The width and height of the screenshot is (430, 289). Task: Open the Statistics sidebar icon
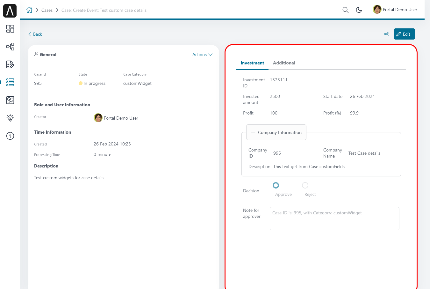pos(10,100)
